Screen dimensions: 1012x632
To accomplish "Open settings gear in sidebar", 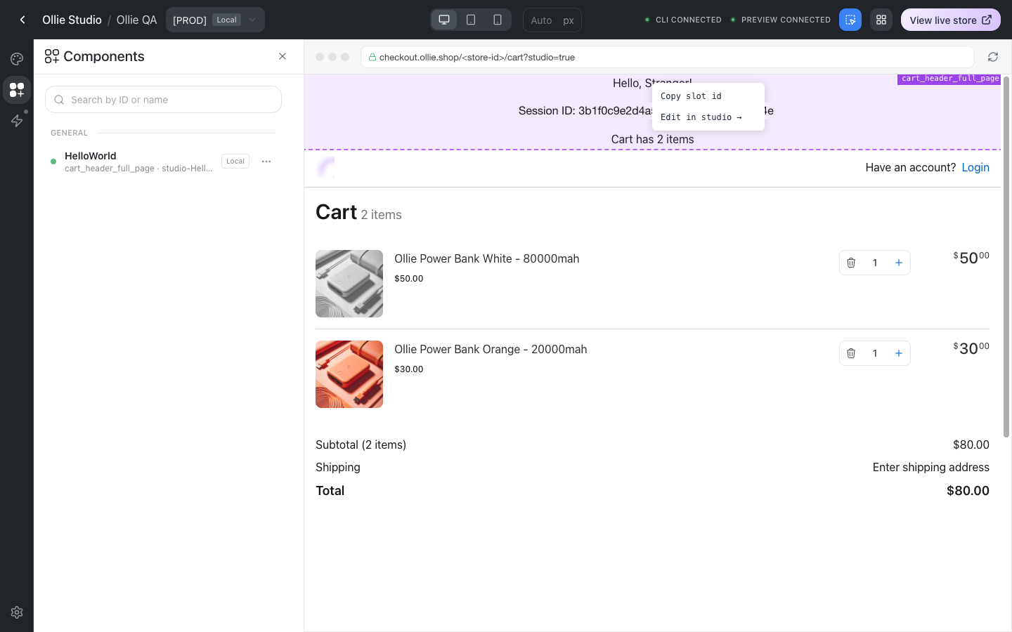I will point(17,612).
